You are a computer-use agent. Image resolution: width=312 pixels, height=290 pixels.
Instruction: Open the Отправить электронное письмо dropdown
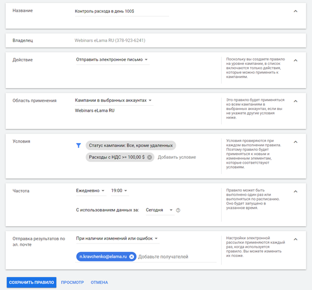113,60
